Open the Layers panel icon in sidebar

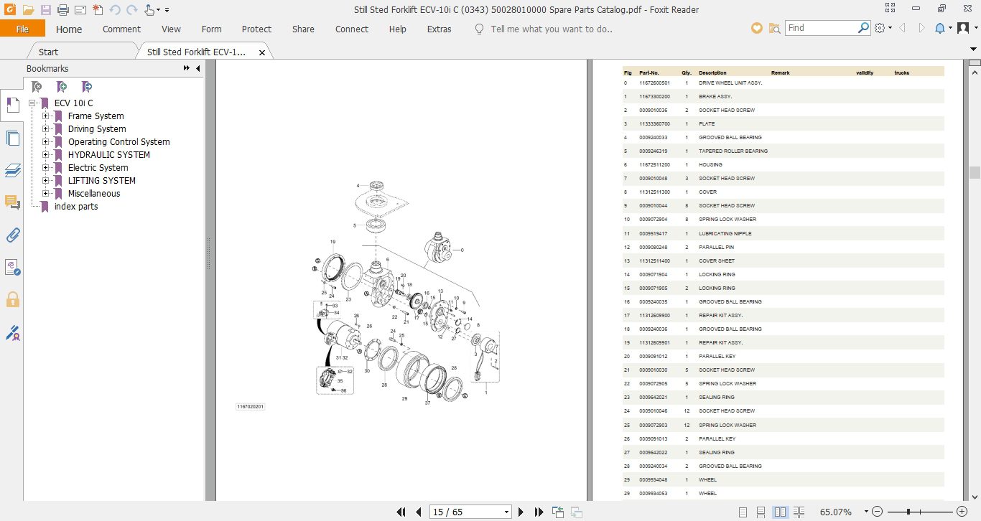[12, 170]
